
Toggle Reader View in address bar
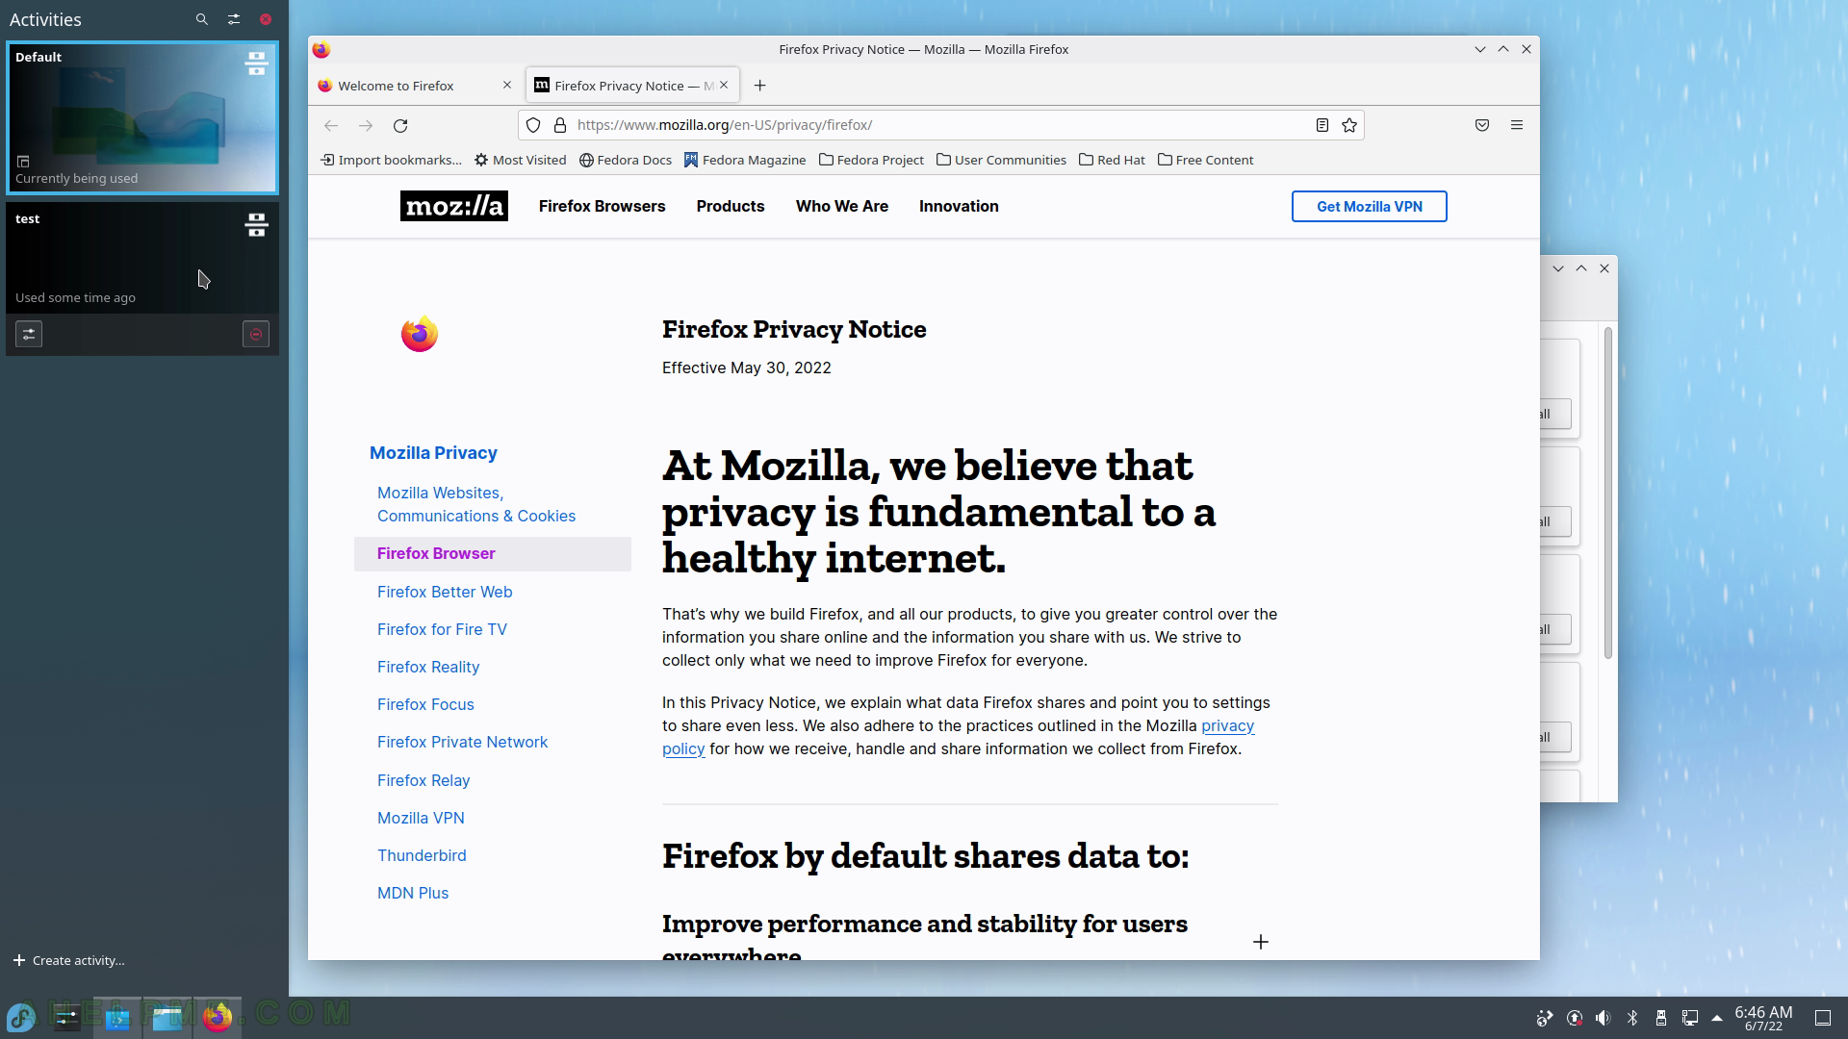[1322, 125]
